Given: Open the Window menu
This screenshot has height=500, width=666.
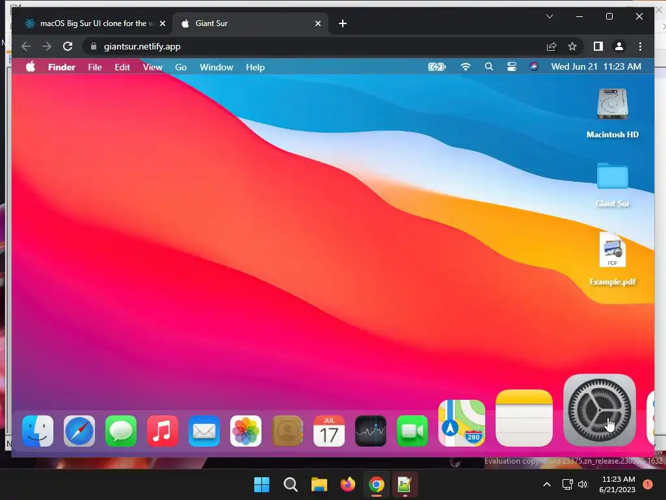Looking at the screenshot, I should (x=216, y=67).
